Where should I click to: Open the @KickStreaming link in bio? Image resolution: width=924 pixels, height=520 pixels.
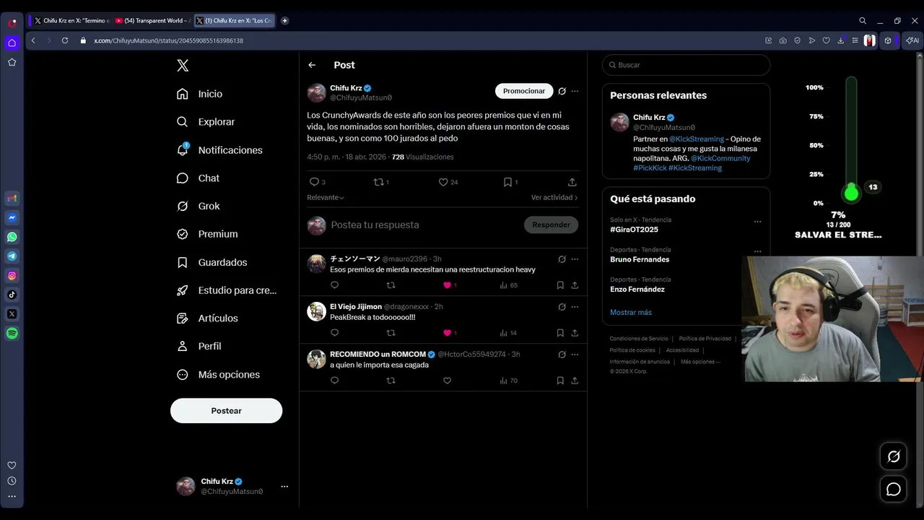[696, 139]
